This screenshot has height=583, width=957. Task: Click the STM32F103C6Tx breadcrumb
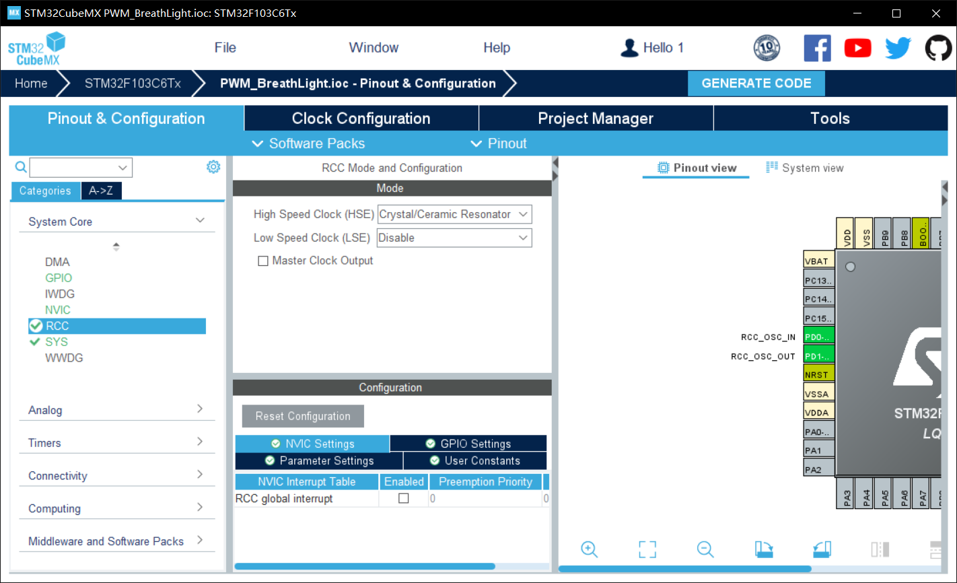tap(133, 83)
